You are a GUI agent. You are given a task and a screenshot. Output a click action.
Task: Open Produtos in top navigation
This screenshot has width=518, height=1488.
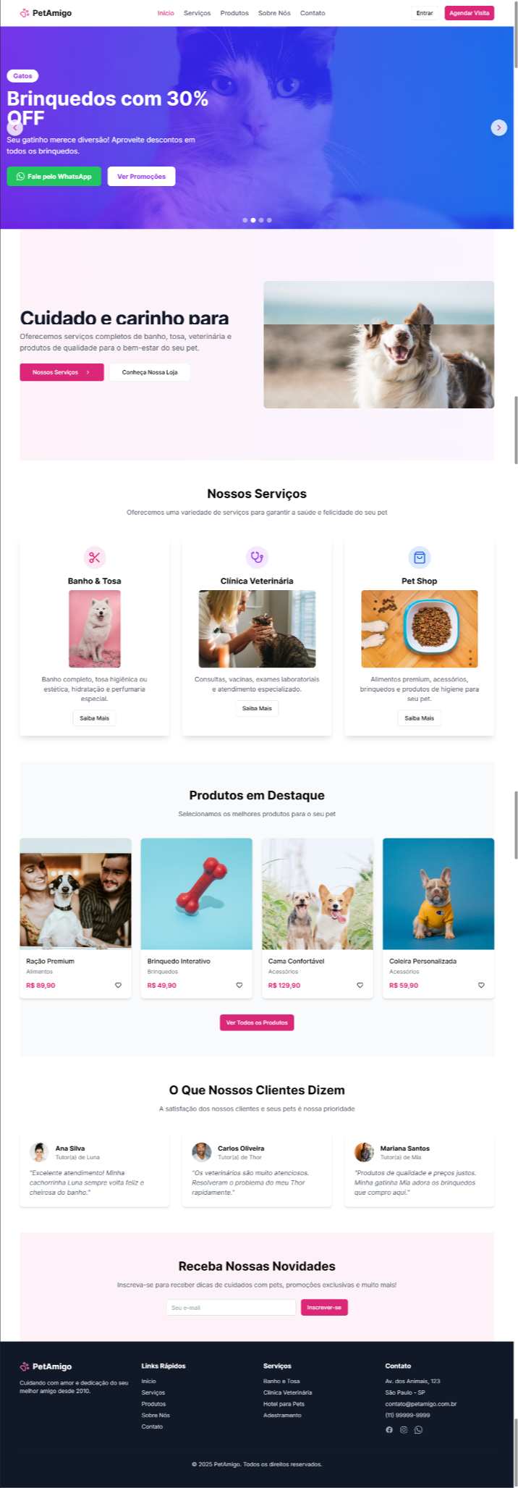click(234, 13)
